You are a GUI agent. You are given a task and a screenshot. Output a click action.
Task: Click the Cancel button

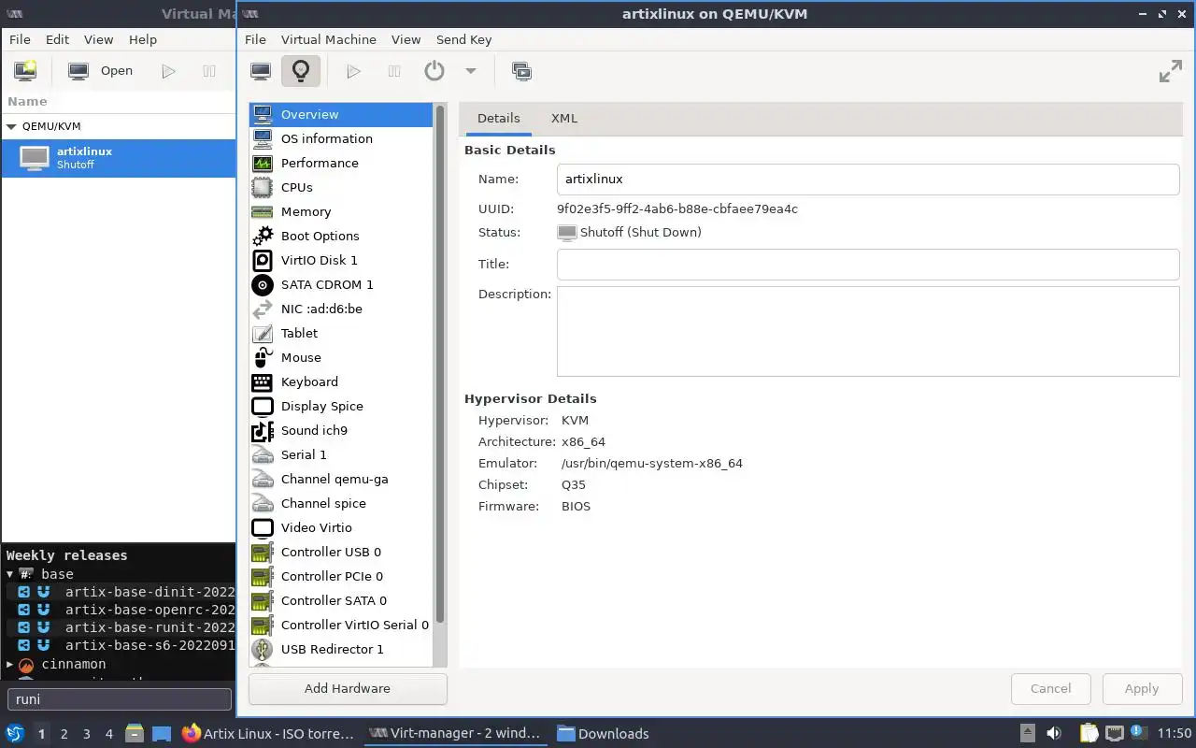click(1050, 688)
